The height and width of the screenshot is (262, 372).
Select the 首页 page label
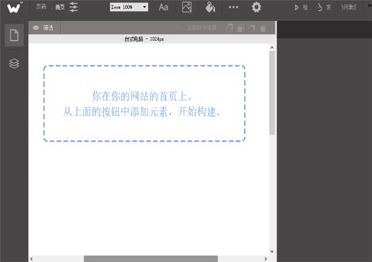pyautogui.click(x=60, y=7)
